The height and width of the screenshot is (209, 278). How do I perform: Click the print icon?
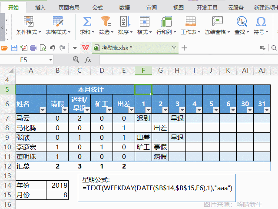pyautogui.click(x=33, y=48)
